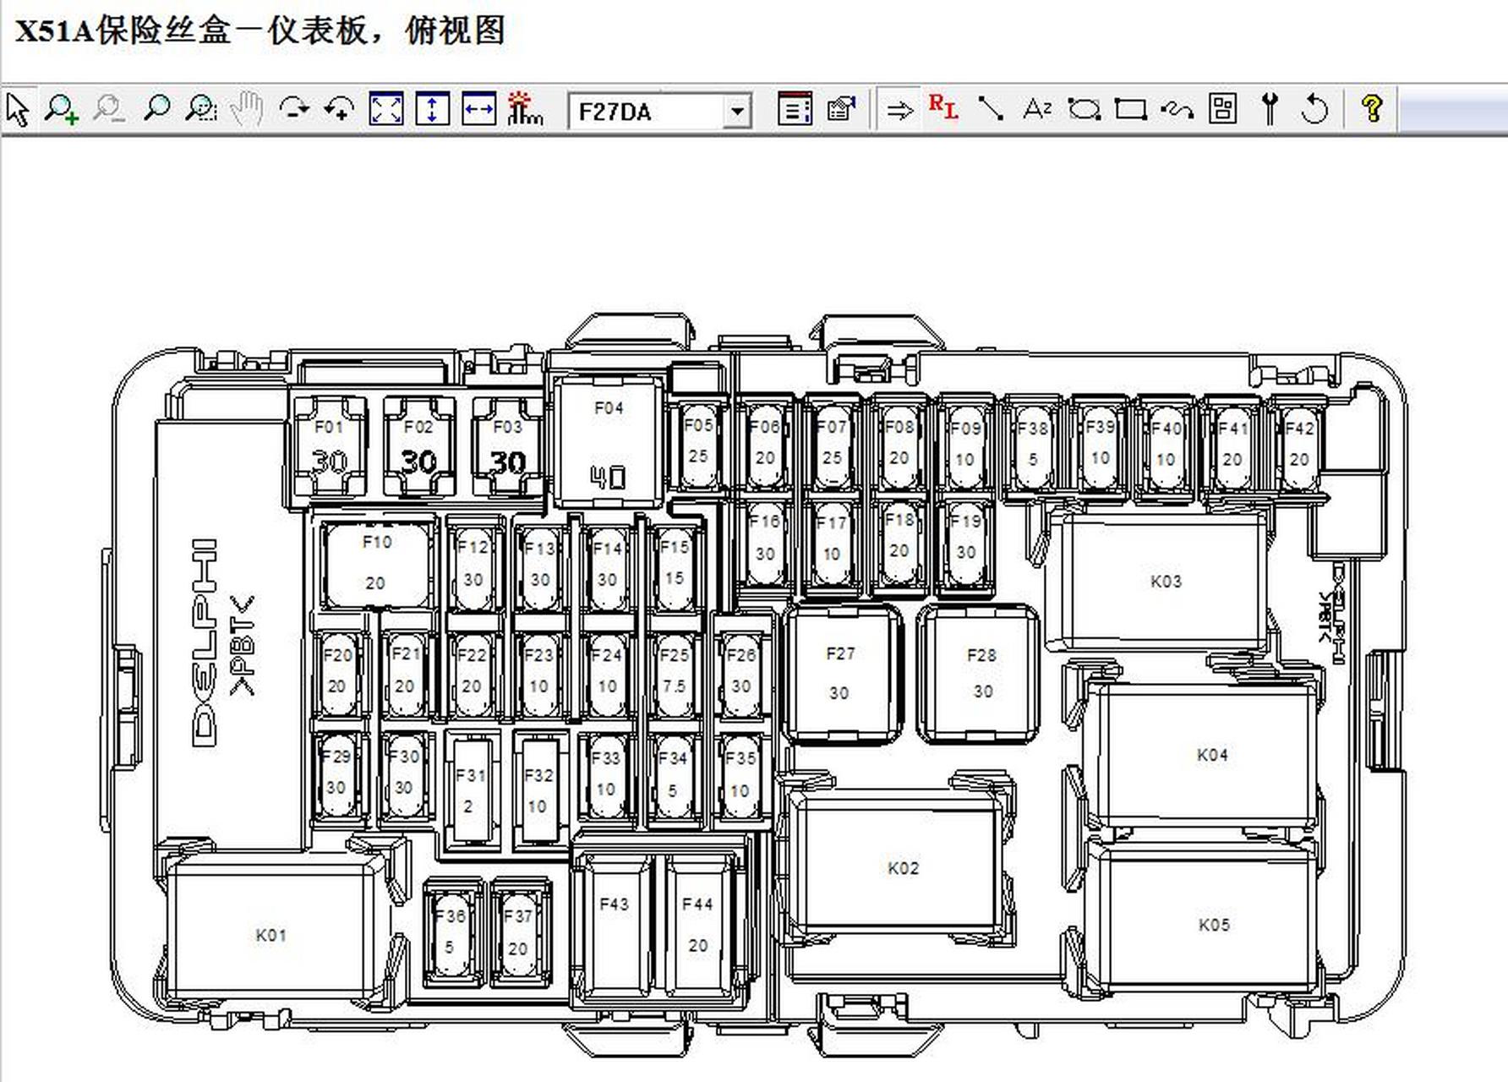Select the freehand squiggle tool
The height and width of the screenshot is (1082, 1508).
(x=1177, y=110)
